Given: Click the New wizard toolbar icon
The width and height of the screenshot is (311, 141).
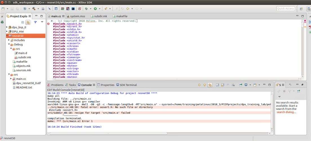Looking at the screenshot, I should click(x=3, y=9).
